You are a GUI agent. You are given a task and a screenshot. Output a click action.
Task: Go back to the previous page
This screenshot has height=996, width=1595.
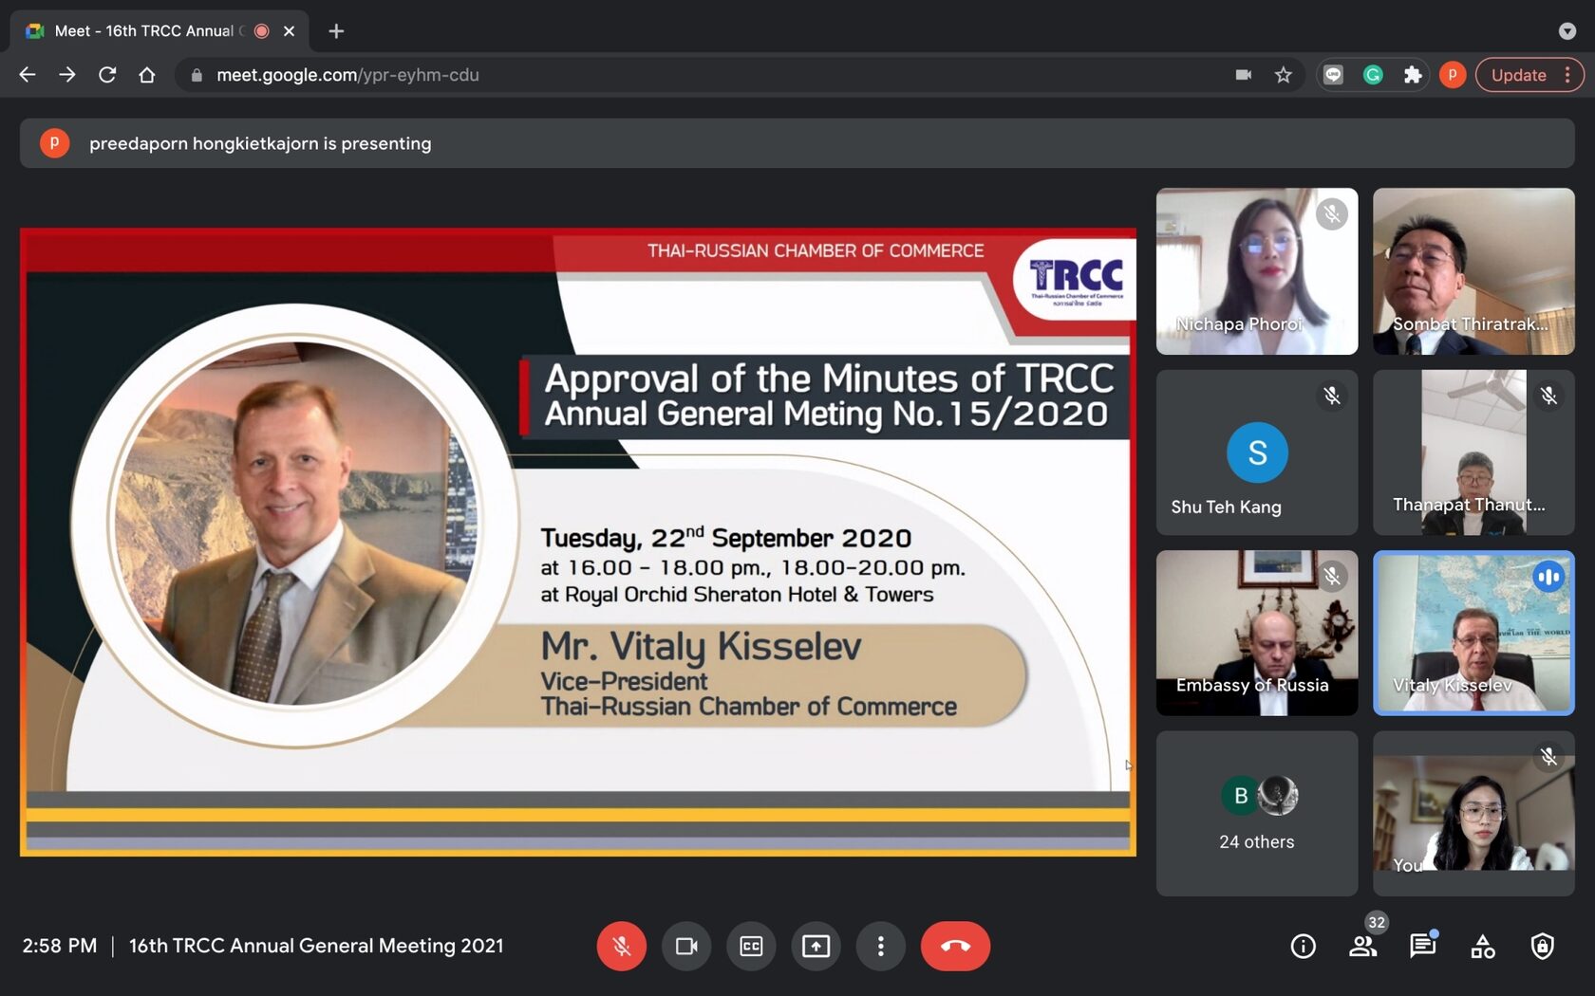click(28, 75)
